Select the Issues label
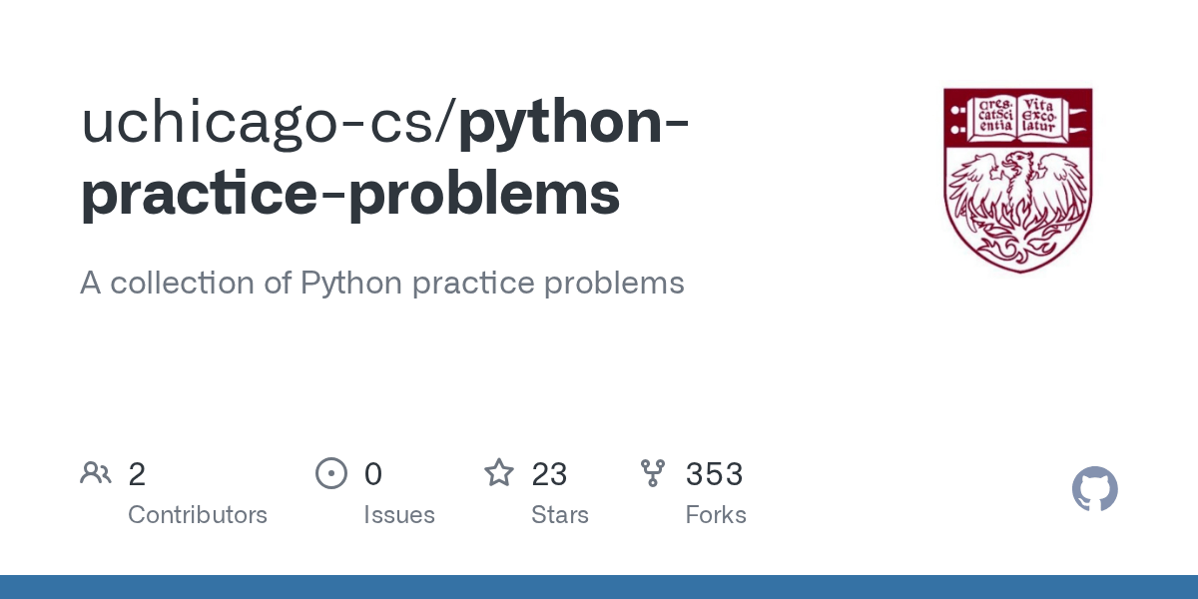Screen dimensions: 1198x599 tap(399, 515)
